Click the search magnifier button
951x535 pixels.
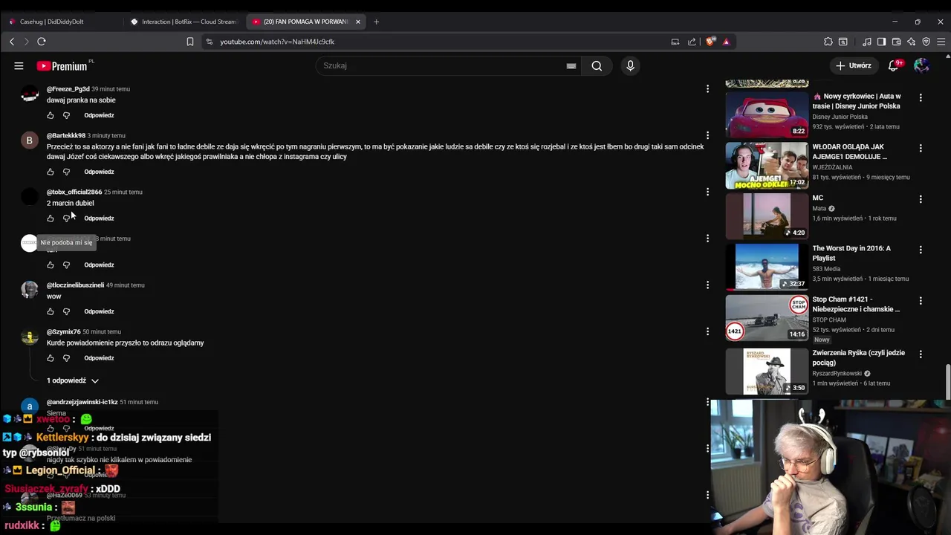point(597,66)
